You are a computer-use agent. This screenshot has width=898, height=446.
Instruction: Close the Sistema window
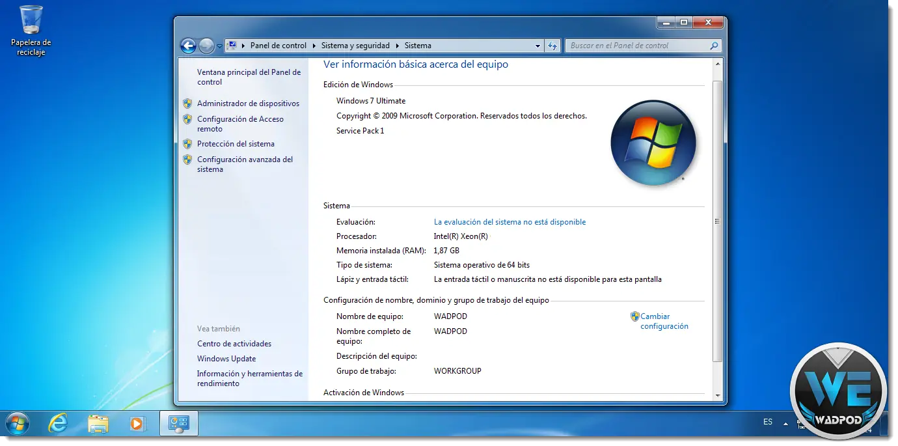tap(708, 23)
